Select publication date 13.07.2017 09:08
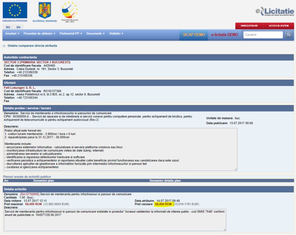296x235 pixels. pyautogui.click(x=241, y=123)
